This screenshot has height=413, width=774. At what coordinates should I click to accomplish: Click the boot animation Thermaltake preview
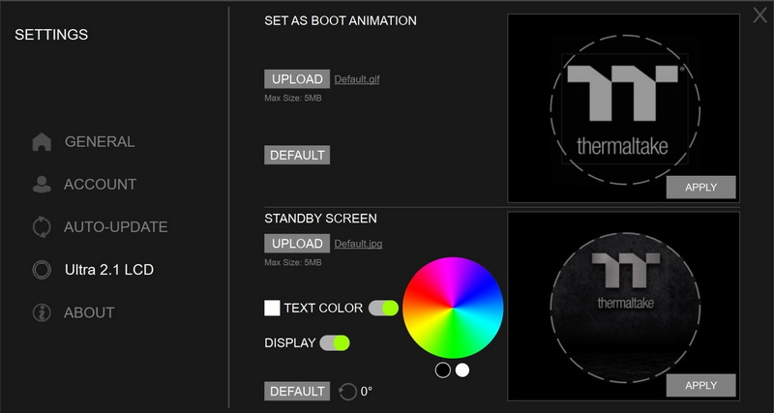coord(625,109)
